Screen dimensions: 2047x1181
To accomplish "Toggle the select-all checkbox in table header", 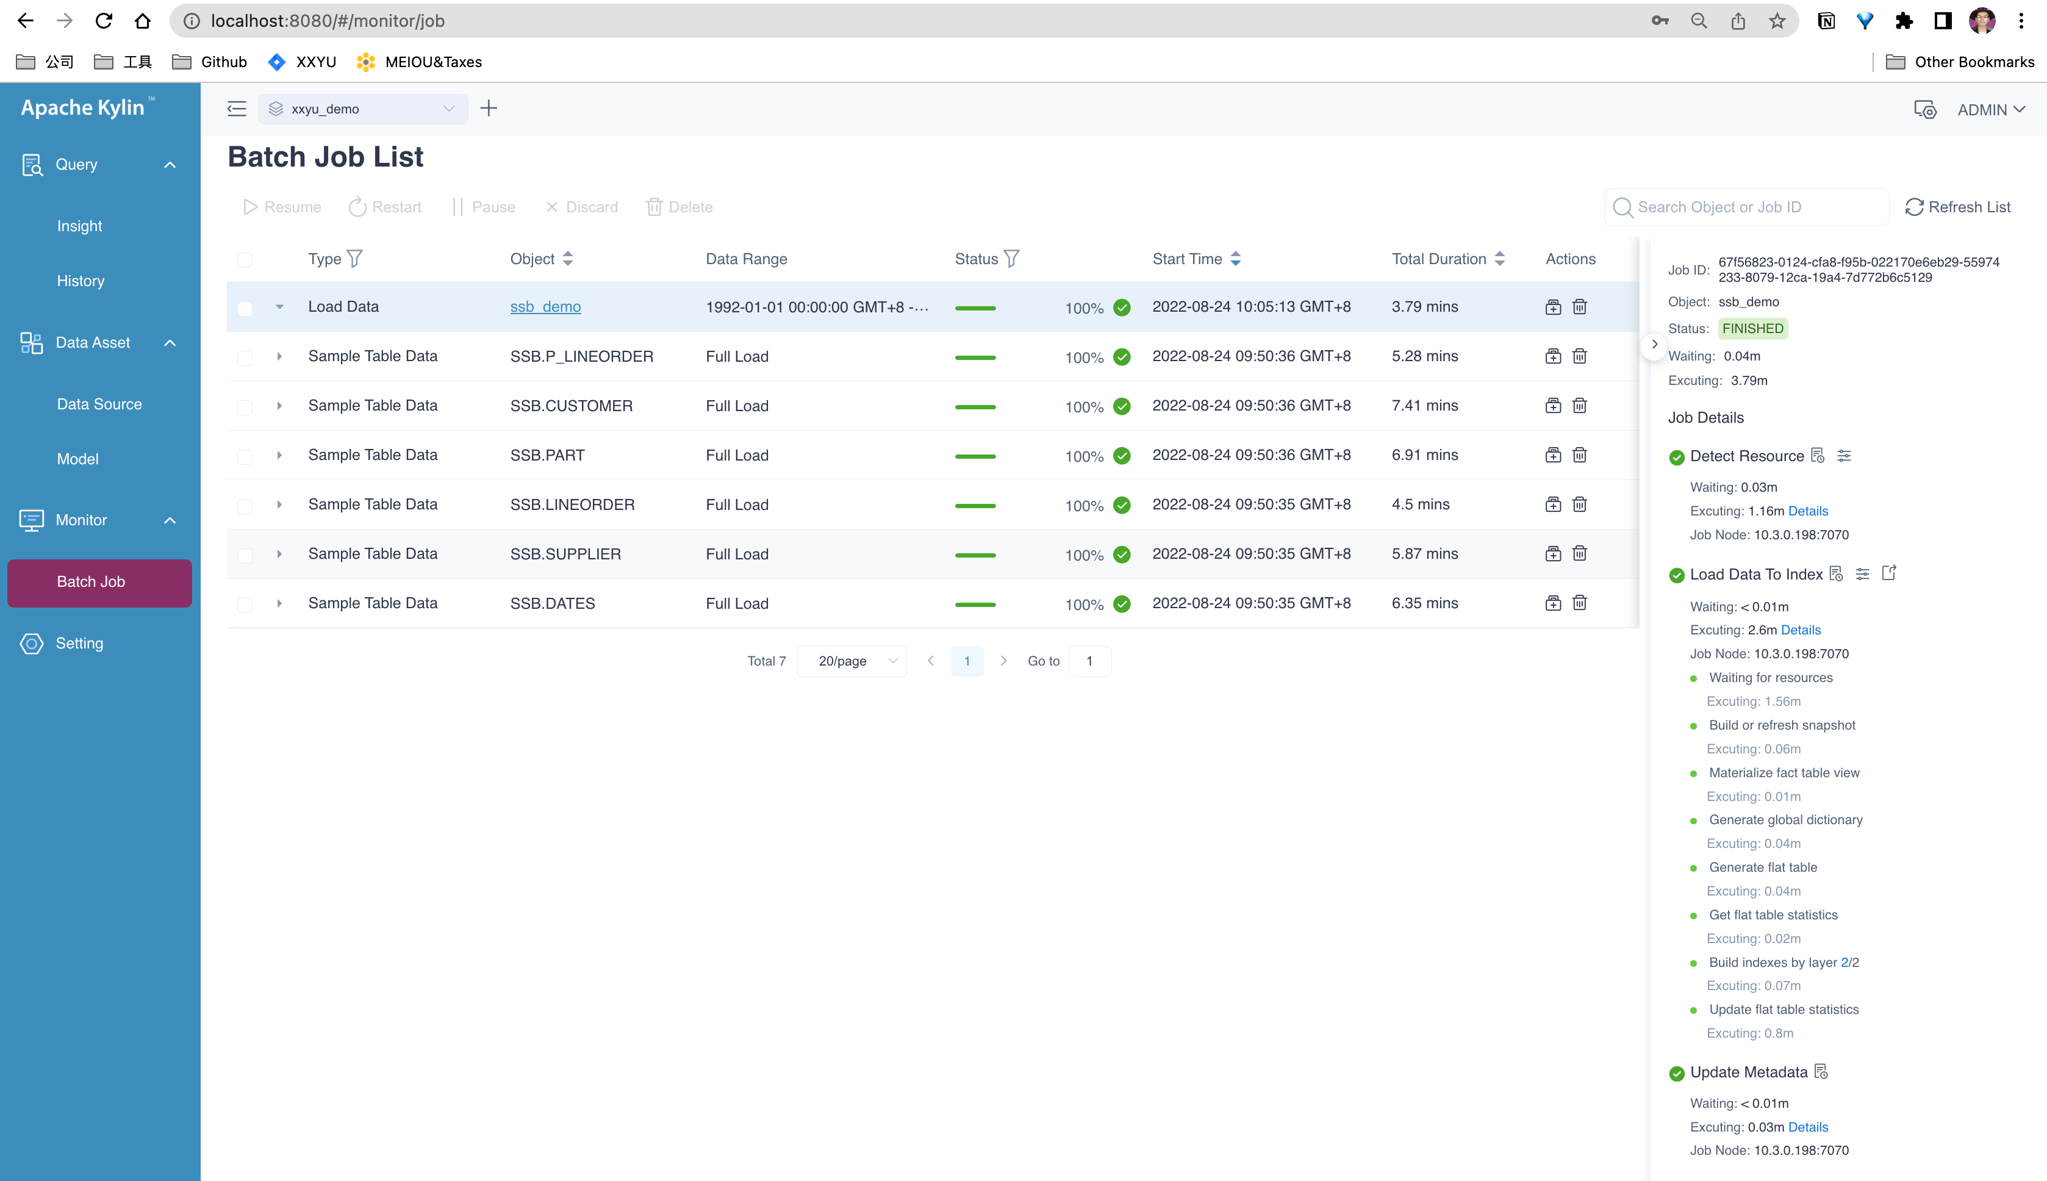I will click(x=245, y=259).
